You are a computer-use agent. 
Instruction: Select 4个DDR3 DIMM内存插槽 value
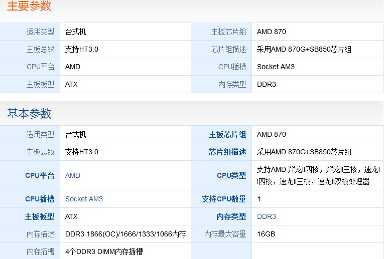104,251
